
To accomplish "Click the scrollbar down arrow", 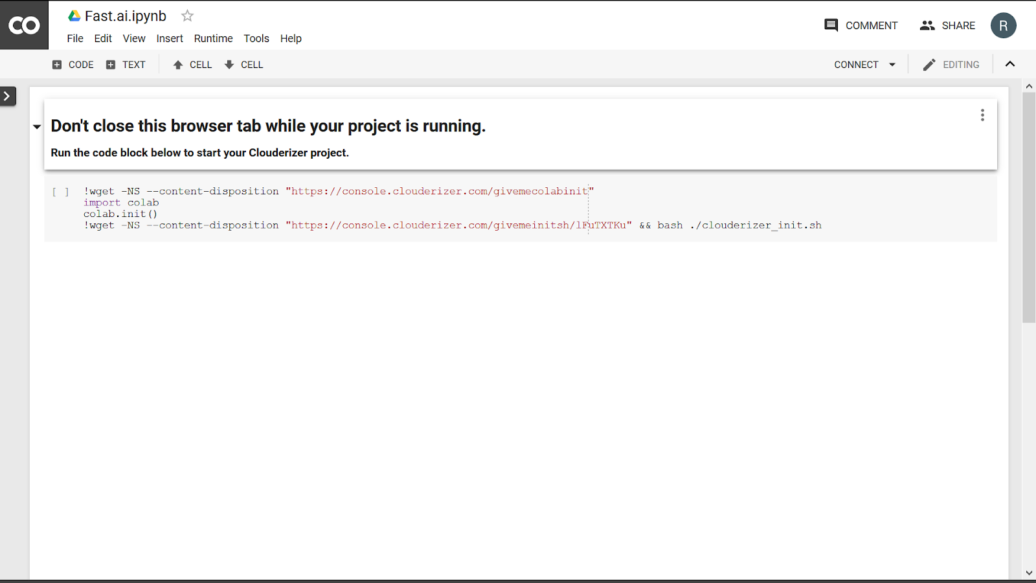I will point(1029,573).
